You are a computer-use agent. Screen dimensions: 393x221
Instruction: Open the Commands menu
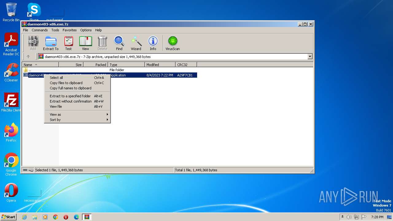40,30
